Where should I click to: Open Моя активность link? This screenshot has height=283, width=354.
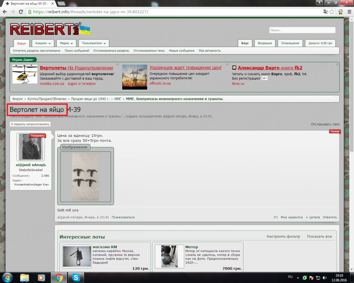pyautogui.click(x=210, y=51)
